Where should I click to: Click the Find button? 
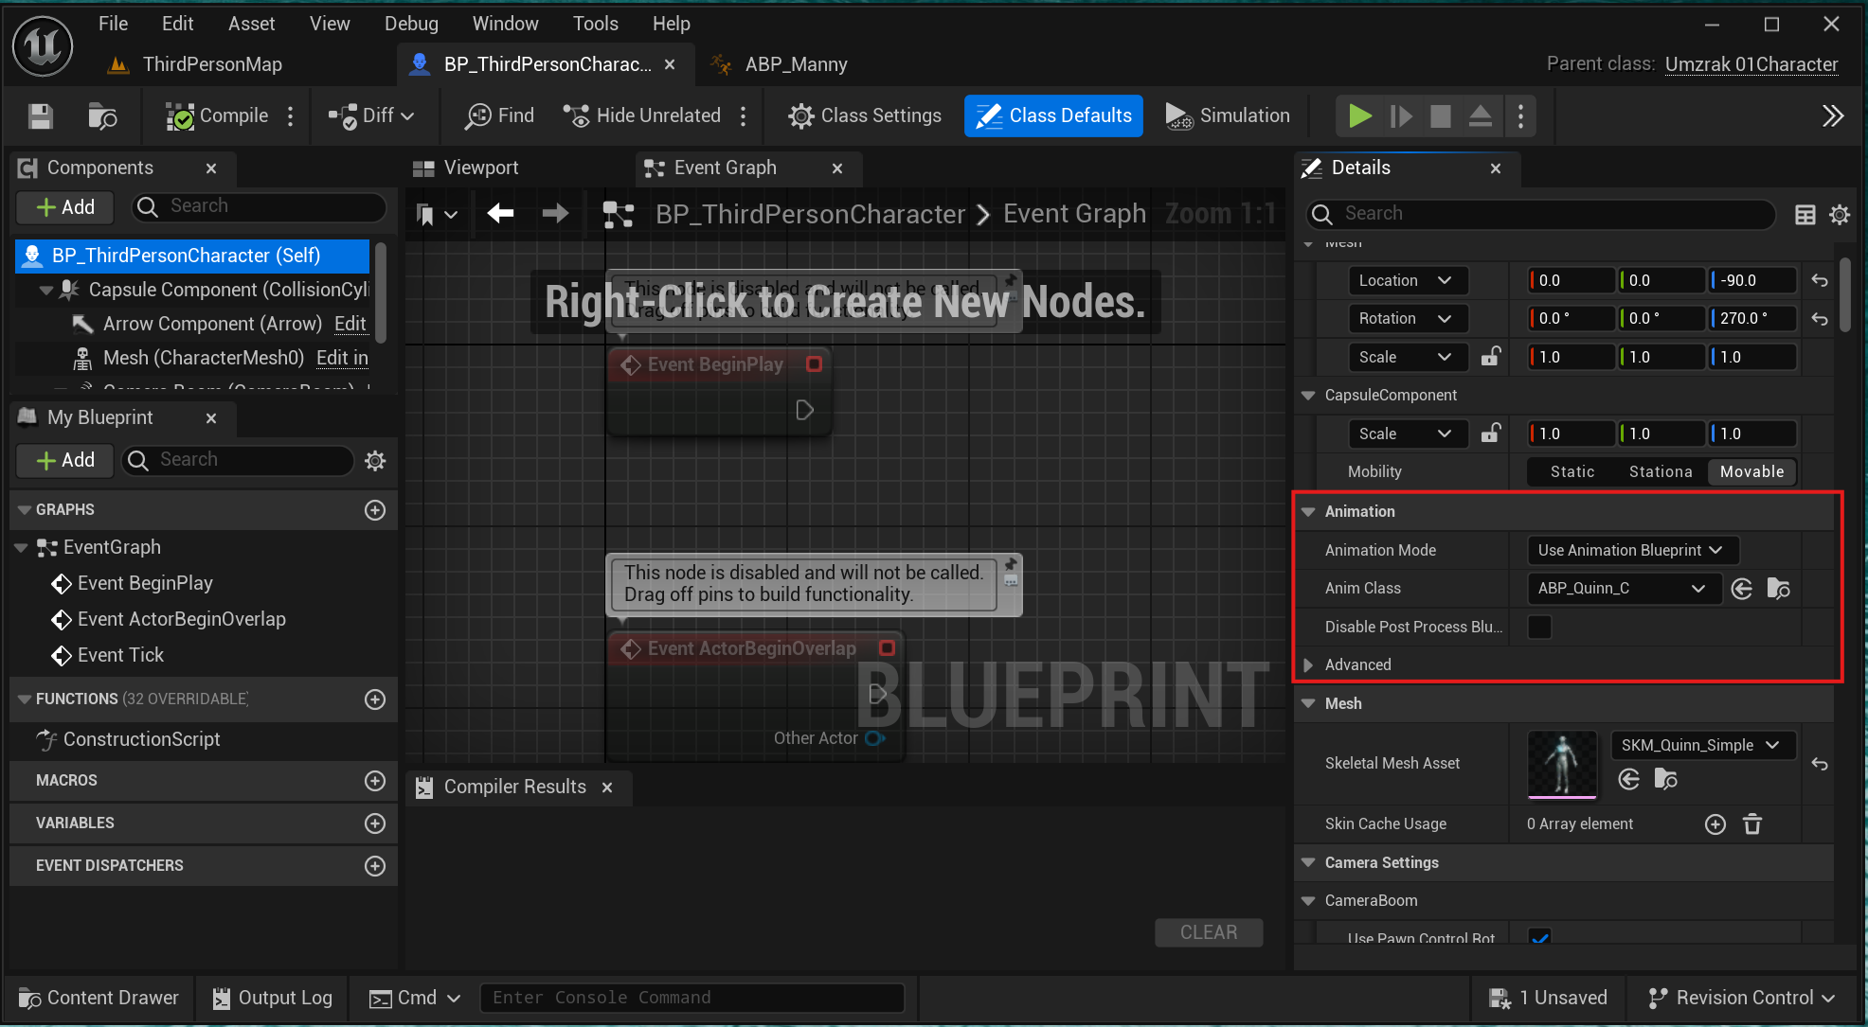[499, 115]
